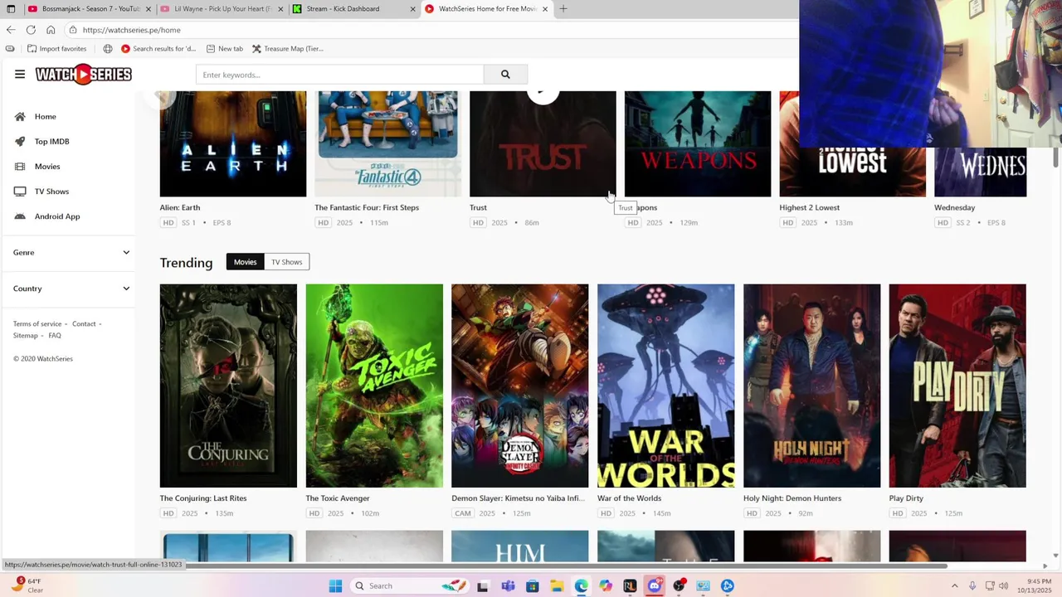Image resolution: width=1062 pixels, height=597 pixels.
Task: Open File Explorer from taskbar
Action: (x=557, y=586)
